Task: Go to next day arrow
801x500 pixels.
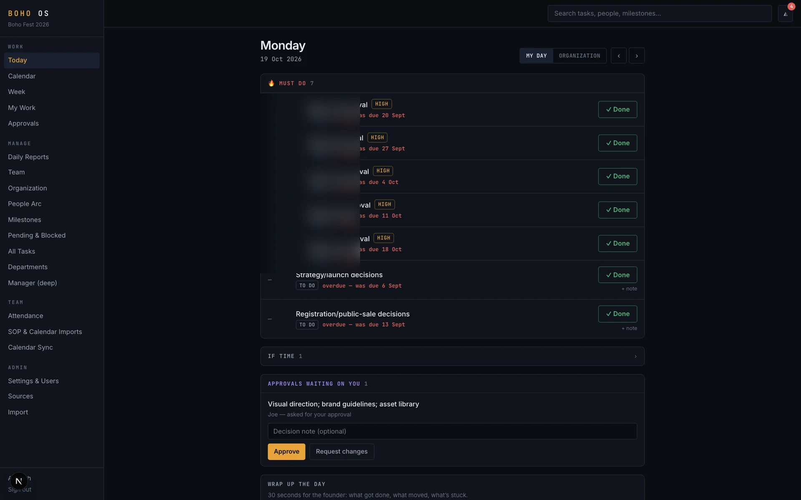Action: (x=637, y=56)
